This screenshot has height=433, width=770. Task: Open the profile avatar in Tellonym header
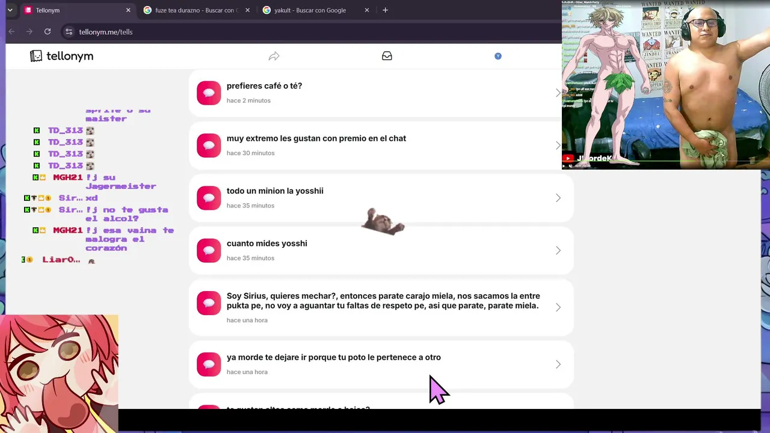(x=497, y=56)
